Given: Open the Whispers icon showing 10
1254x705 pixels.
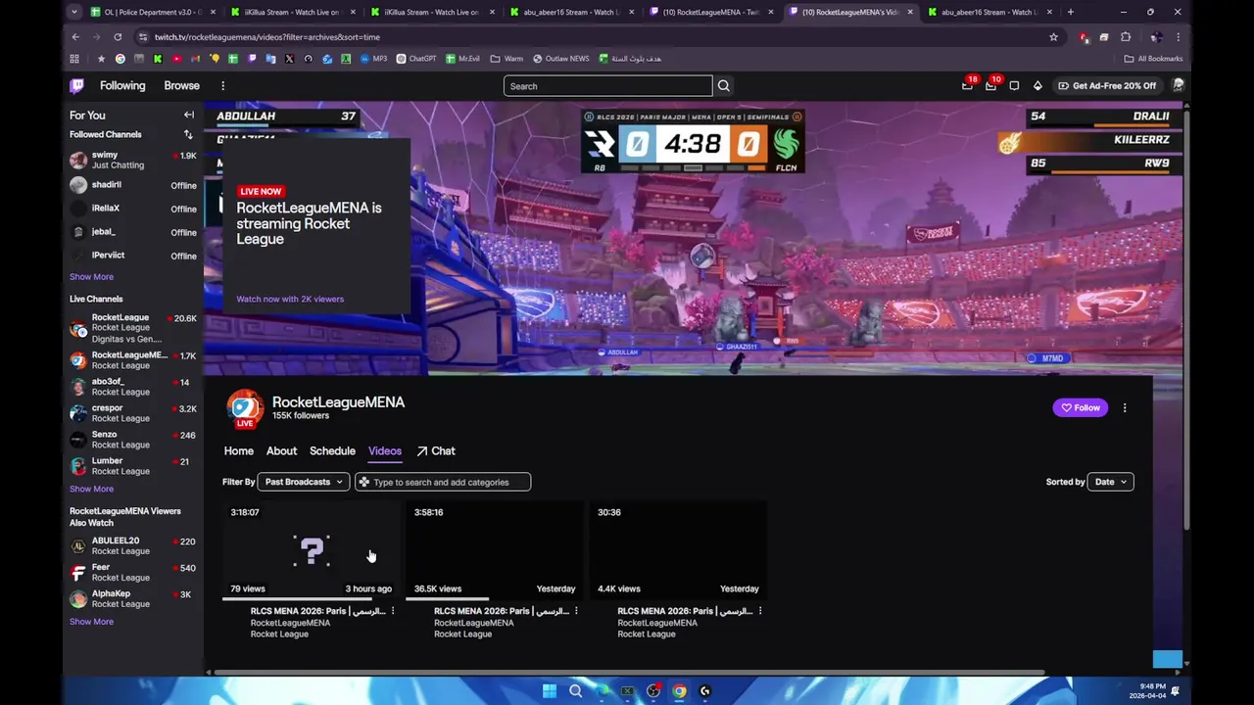Looking at the screenshot, I should click(x=991, y=85).
